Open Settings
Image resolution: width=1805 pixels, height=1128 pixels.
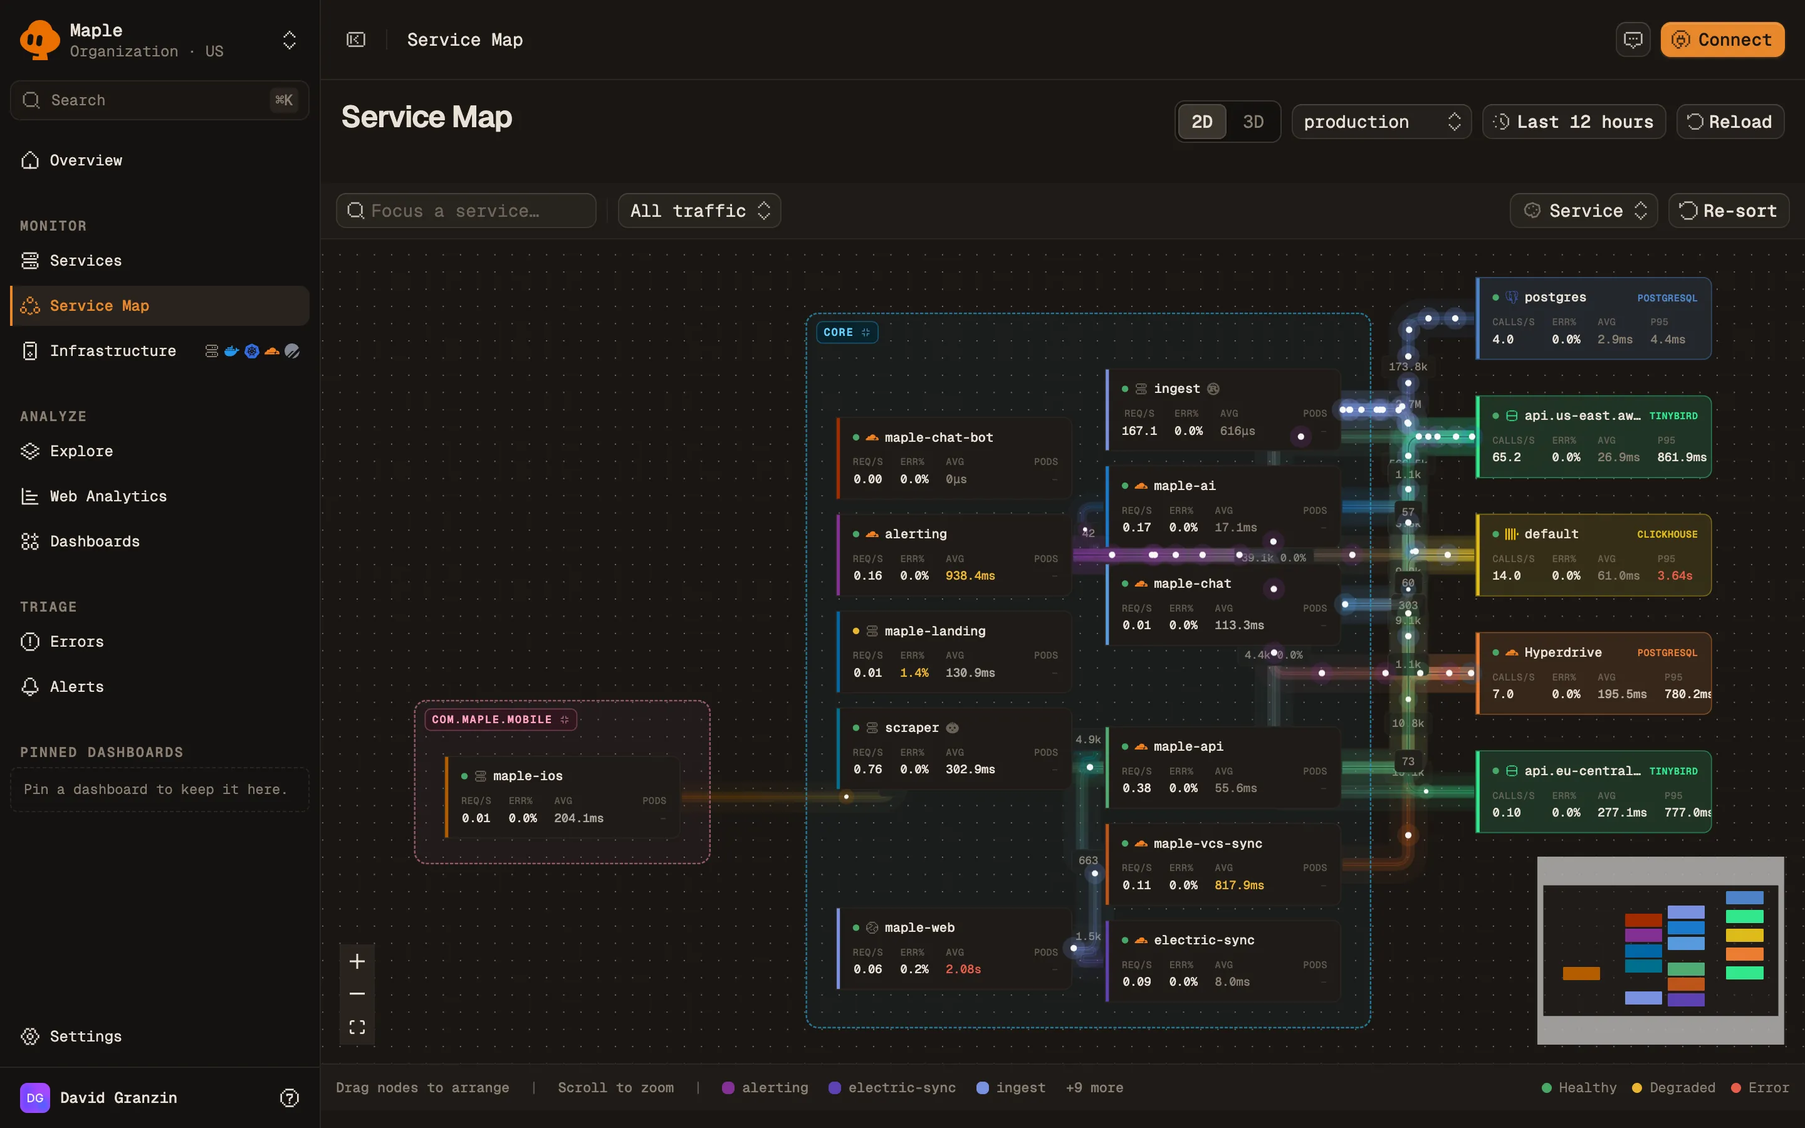point(160,1037)
